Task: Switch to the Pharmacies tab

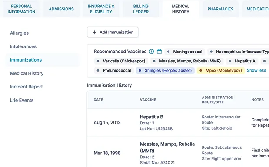Action: (x=220, y=9)
